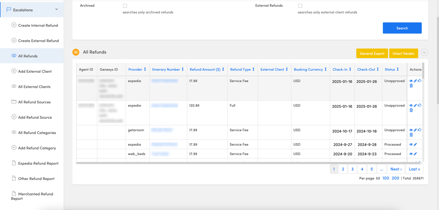Open the web_beds itinerary number link

pyautogui.click(x=160, y=154)
